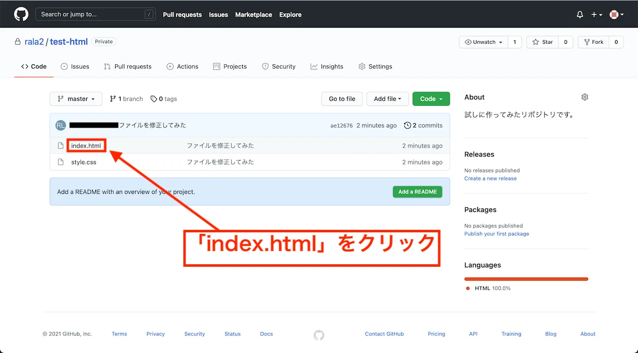
Task: Click the fork icon on the Fork button
Action: point(587,42)
